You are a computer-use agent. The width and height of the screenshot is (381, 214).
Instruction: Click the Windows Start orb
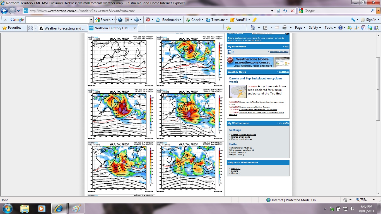(x=7, y=208)
